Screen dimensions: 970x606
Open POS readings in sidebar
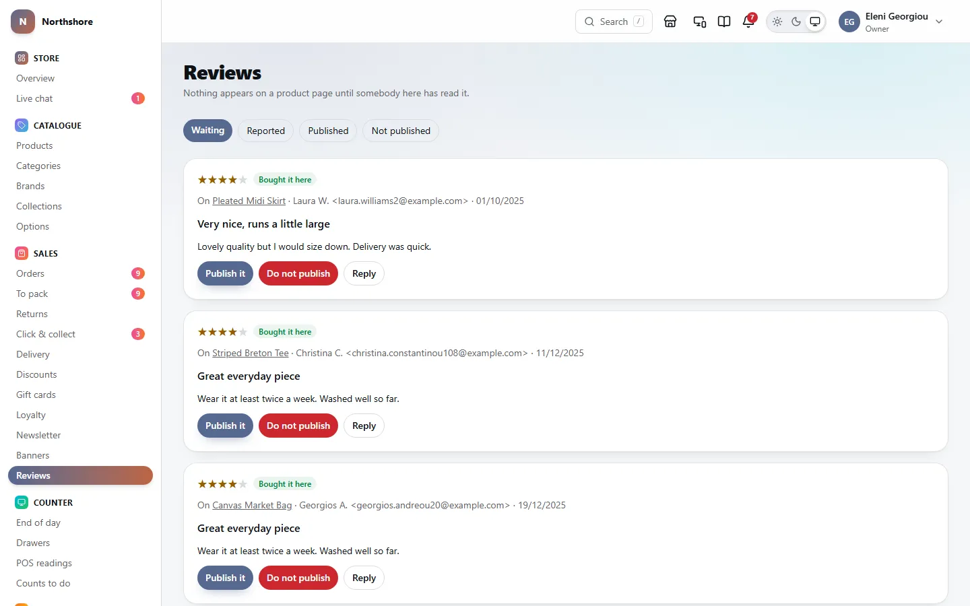coord(80,563)
